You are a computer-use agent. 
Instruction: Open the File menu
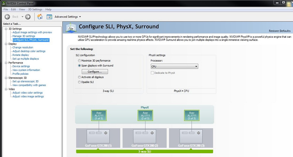click(6, 9)
